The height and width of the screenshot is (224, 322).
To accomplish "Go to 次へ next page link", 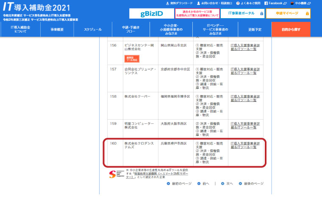I will tap(227, 183).
